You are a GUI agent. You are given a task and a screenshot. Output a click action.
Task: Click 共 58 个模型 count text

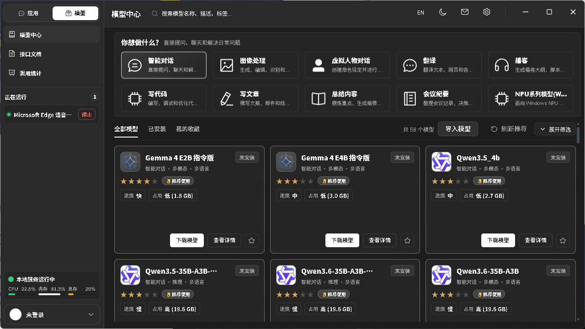(x=419, y=130)
